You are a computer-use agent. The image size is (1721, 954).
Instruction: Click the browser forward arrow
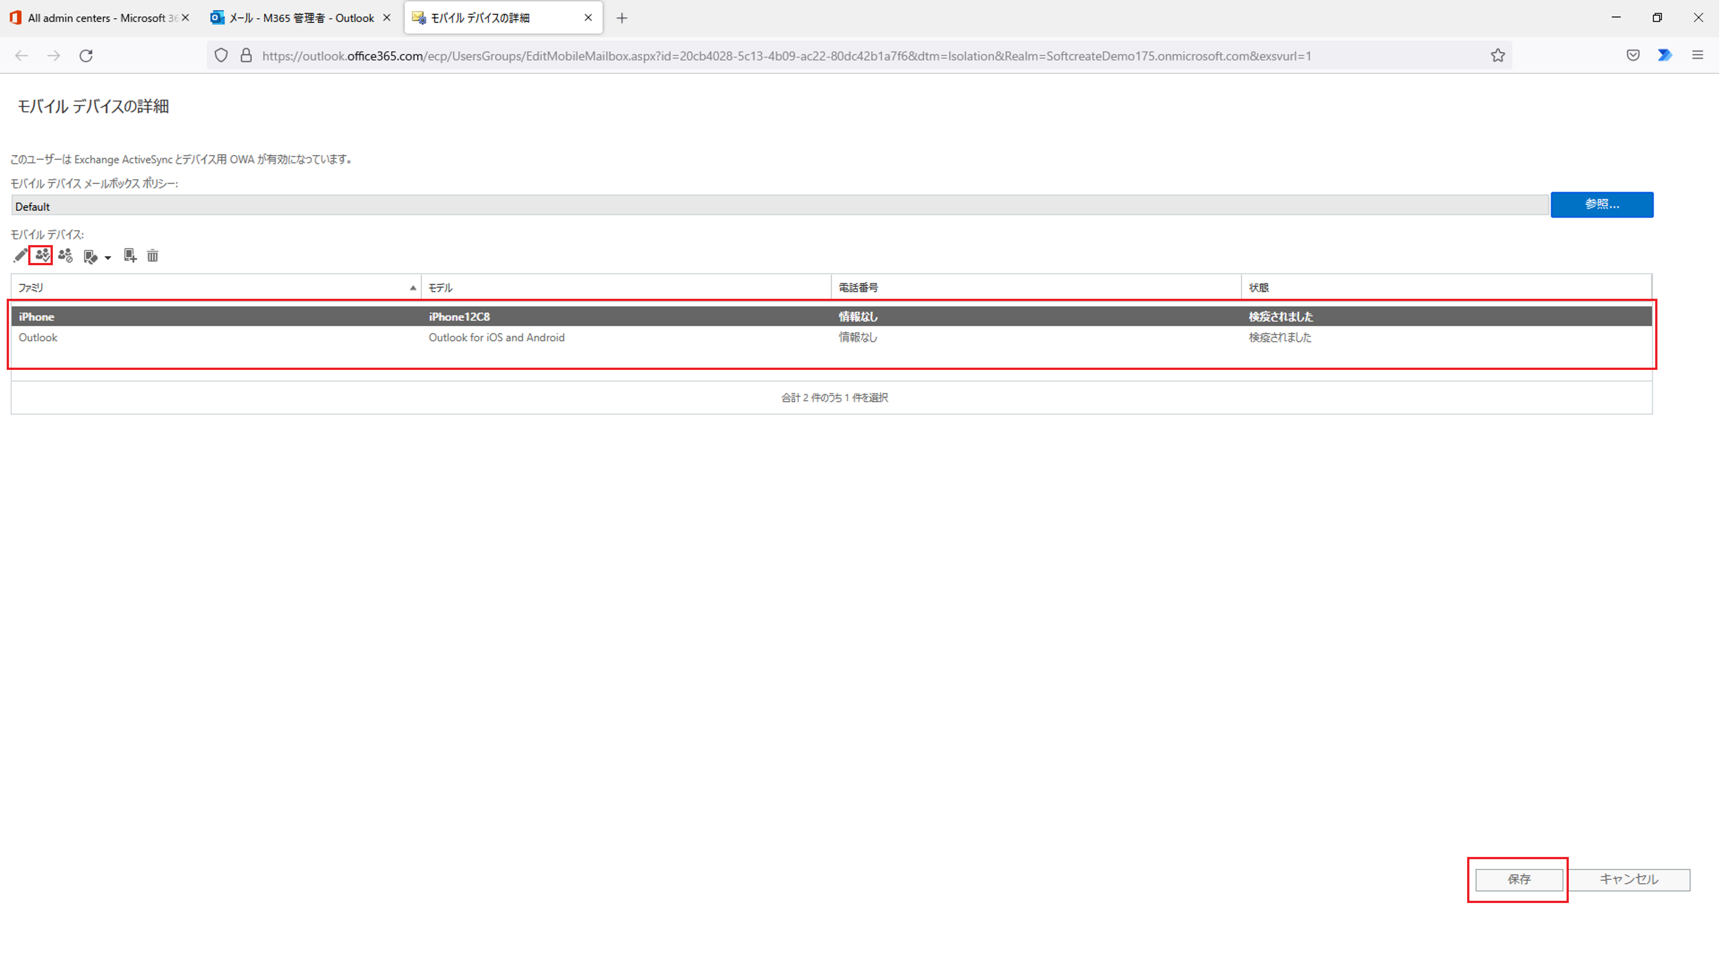(x=53, y=56)
